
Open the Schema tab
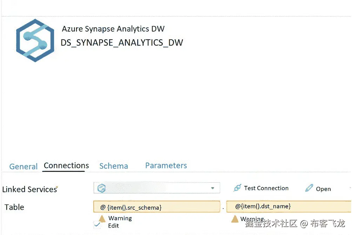(113, 166)
